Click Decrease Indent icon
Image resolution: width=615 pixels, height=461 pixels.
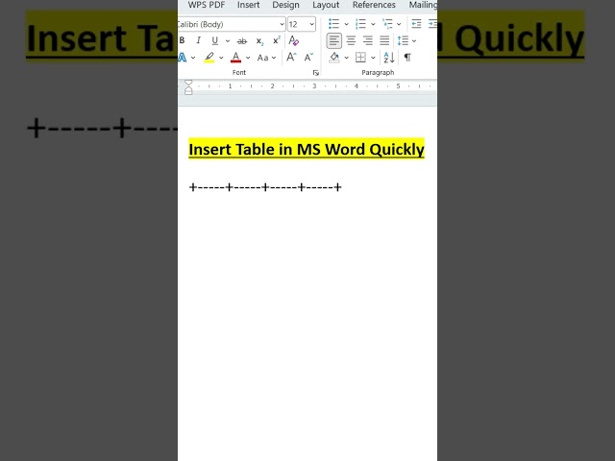(x=416, y=24)
